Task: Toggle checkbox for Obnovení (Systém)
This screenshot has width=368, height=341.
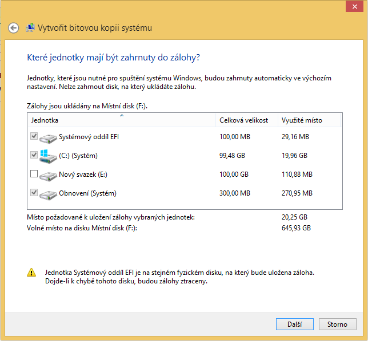Action: tap(34, 193)
